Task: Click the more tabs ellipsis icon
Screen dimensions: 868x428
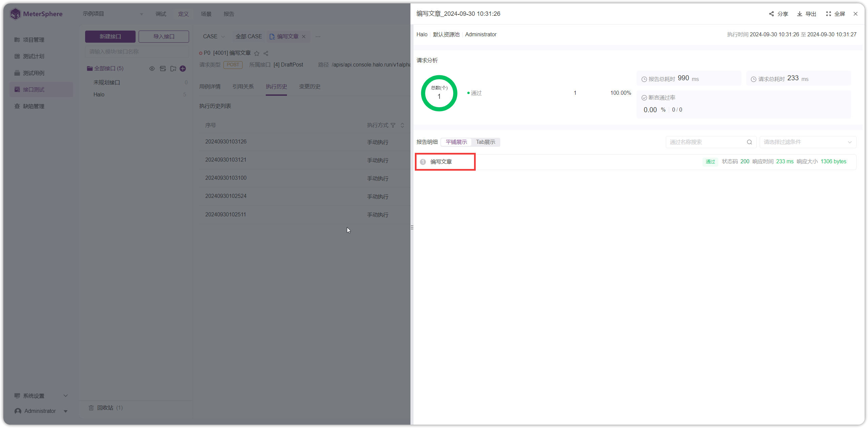Action: coord(318,36)
